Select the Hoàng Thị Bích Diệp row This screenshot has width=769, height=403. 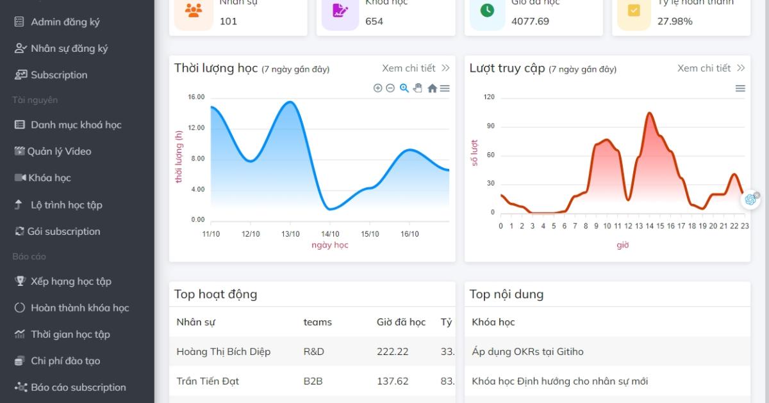point(312,351)
